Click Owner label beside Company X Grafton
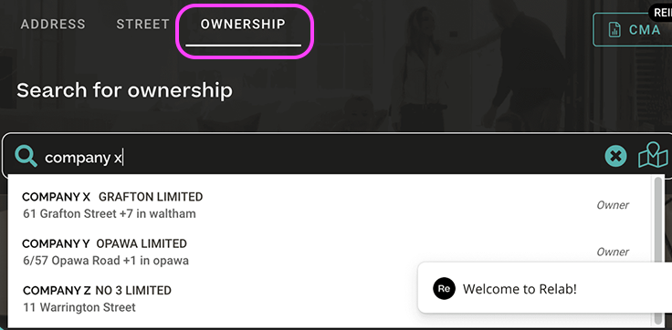The width and height of the screenshot is (672, 330). (x=613, y=205)
